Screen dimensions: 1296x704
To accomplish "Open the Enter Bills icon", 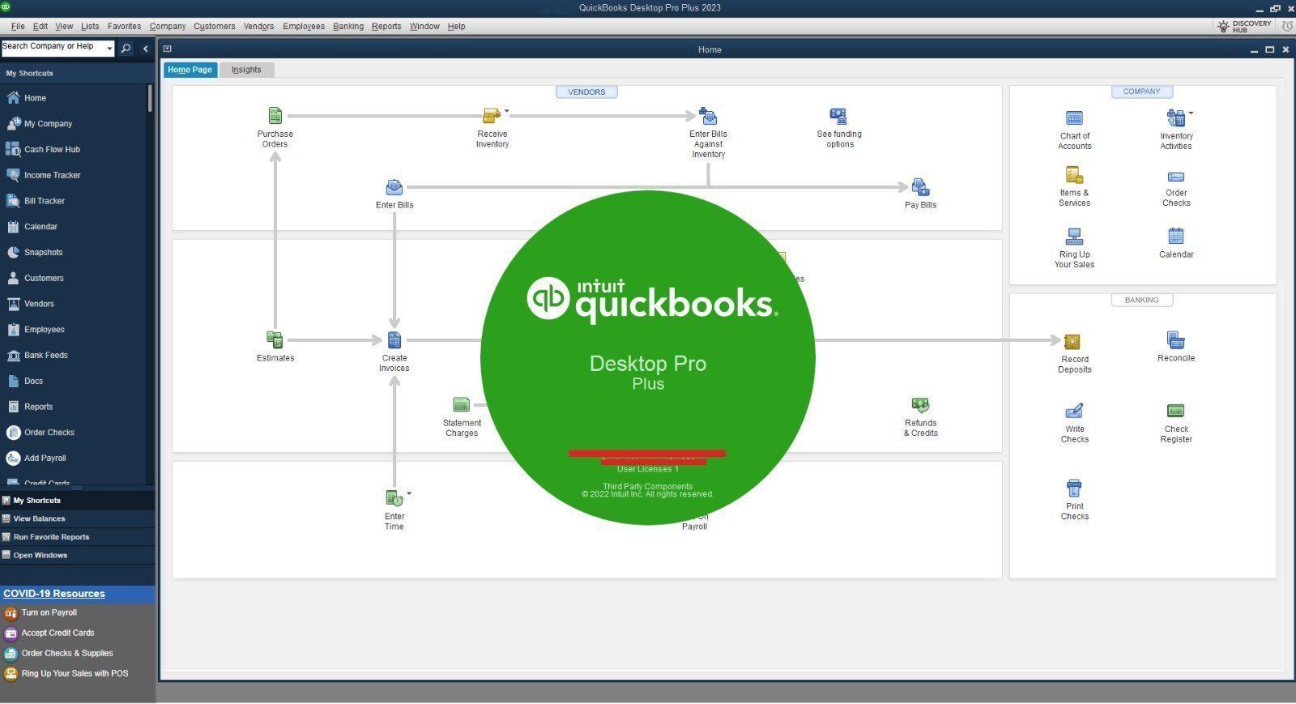I will [x=394, y=187].
